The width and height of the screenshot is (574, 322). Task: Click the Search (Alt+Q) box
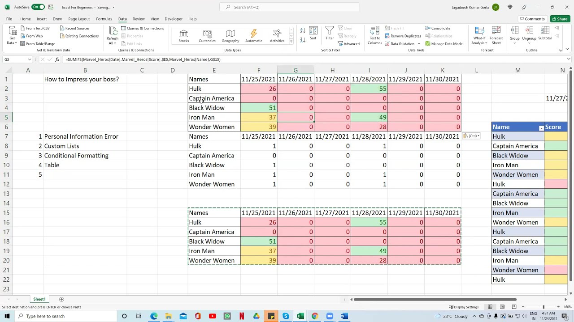click(x=289, y=7)
